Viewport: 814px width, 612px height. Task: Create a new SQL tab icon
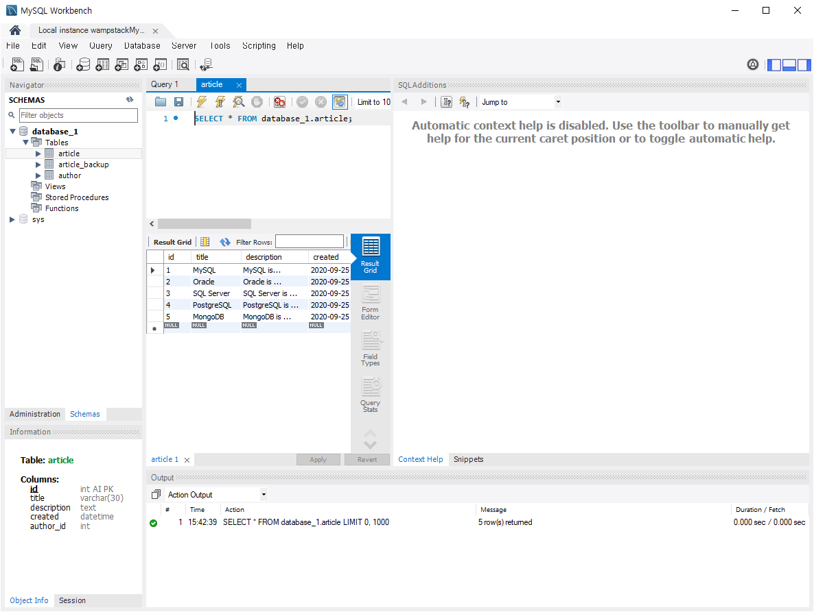point(17,64)
